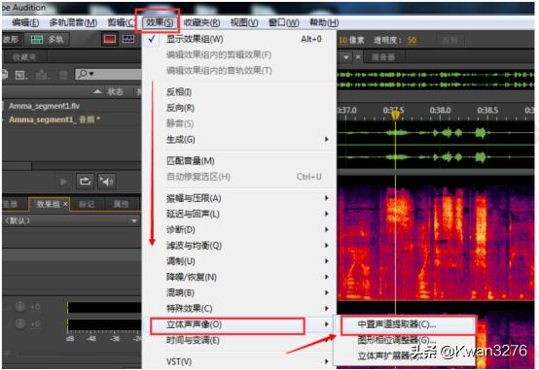Expand the 延迟与回声(L) submenu
This screenshot has height=370, width=539.
pos(239,214)
